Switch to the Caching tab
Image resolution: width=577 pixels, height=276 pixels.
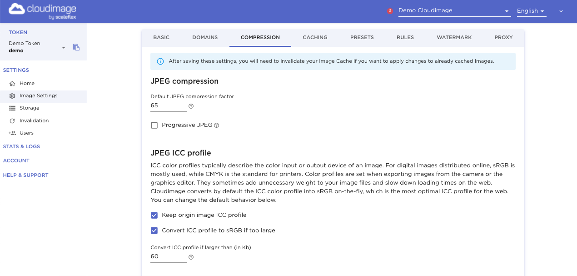[x=315, y=37]
